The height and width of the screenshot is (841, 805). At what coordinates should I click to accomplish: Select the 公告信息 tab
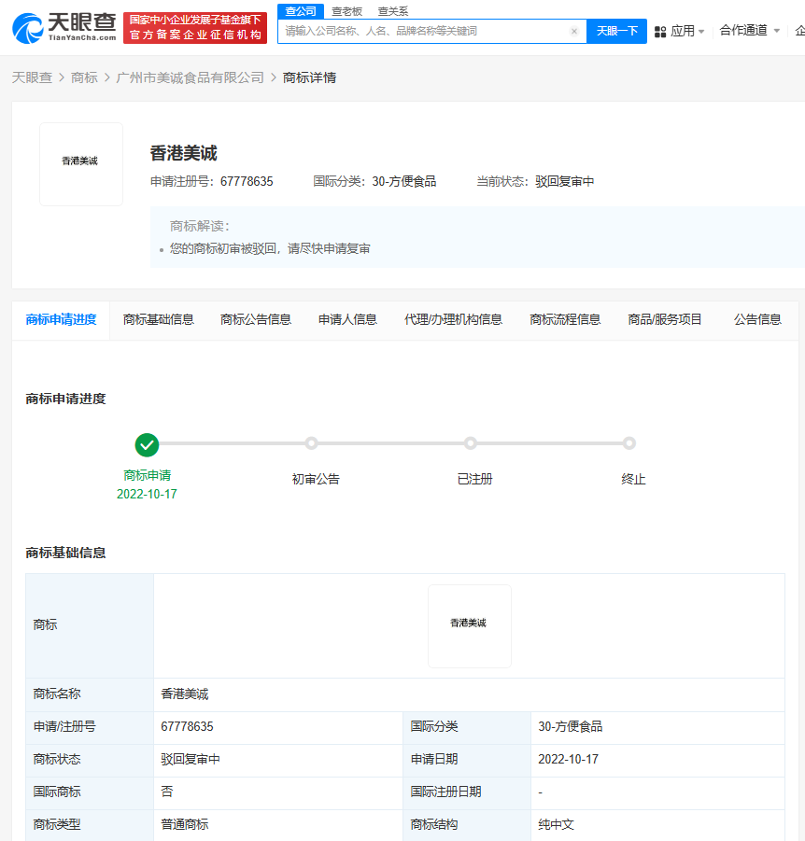pyautogui.click(x=757, y=319)
